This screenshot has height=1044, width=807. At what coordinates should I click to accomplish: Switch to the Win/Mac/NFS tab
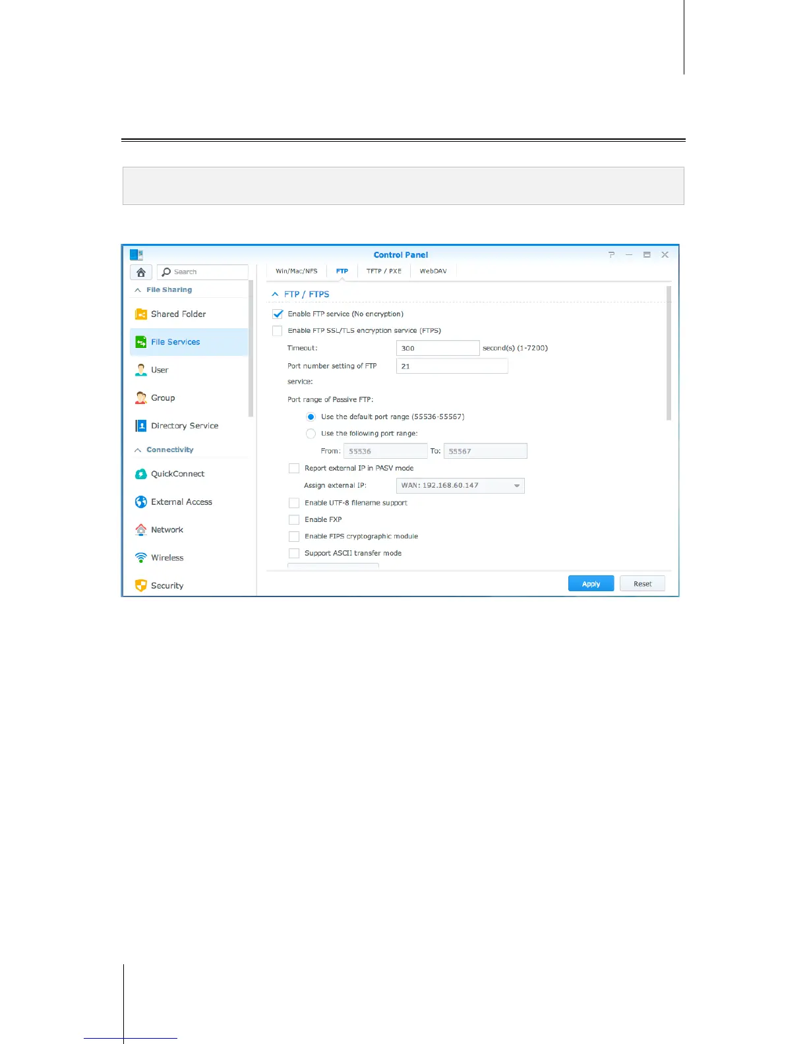297,272
